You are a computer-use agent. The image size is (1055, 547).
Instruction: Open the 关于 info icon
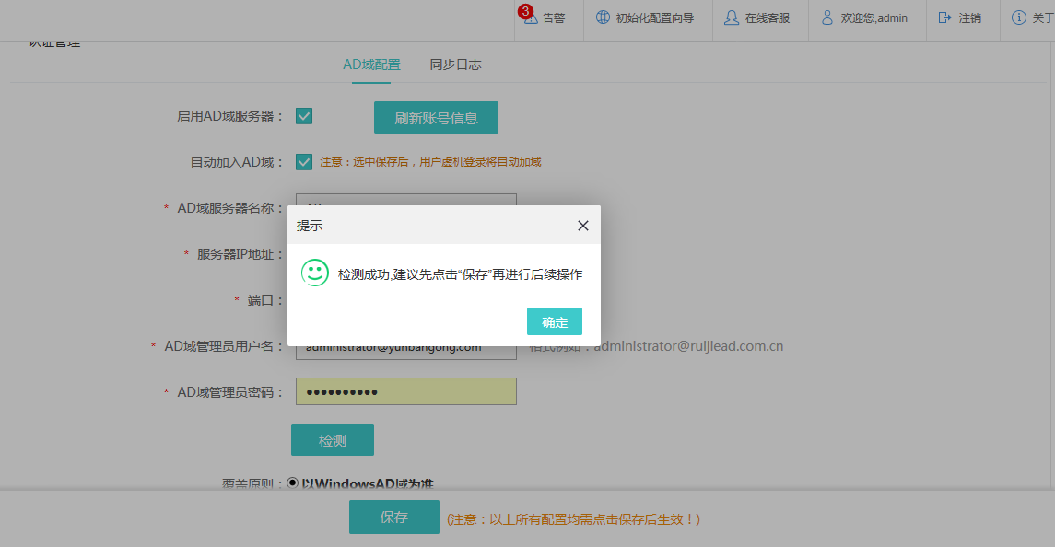coord(1018,17)
